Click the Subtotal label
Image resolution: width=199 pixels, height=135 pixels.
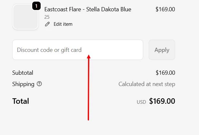click(x=23, y=73)
